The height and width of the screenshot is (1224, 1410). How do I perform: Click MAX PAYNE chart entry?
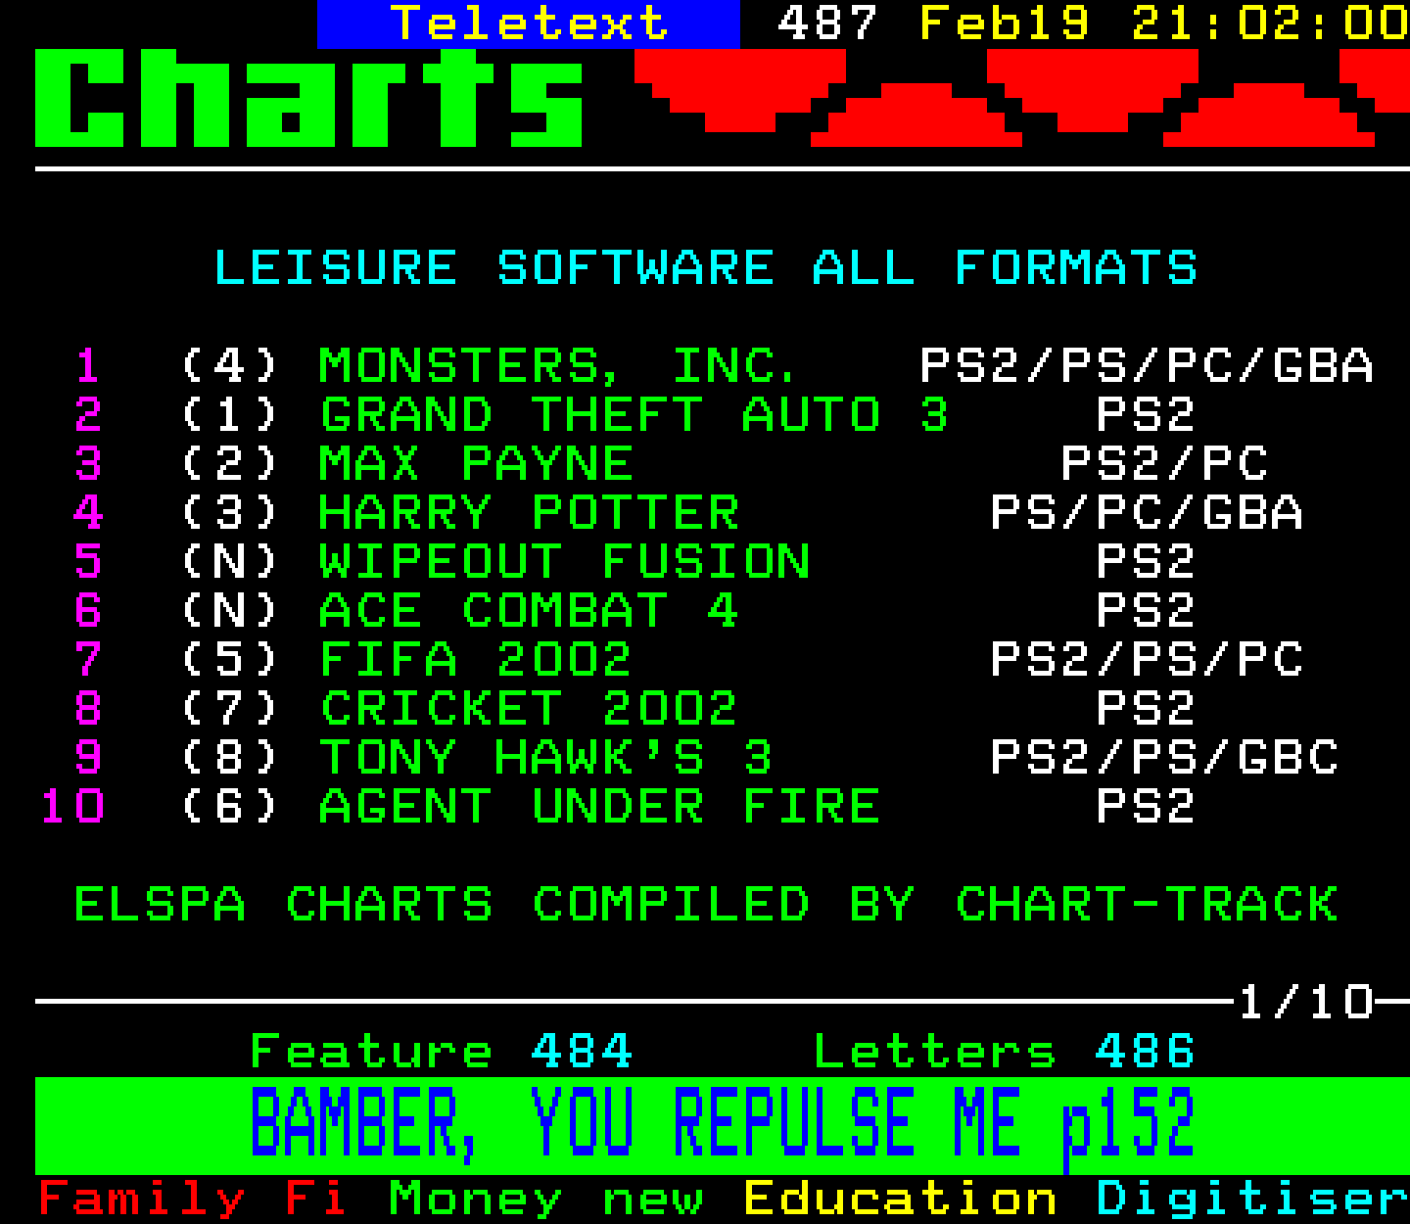(x=476, y=464)
